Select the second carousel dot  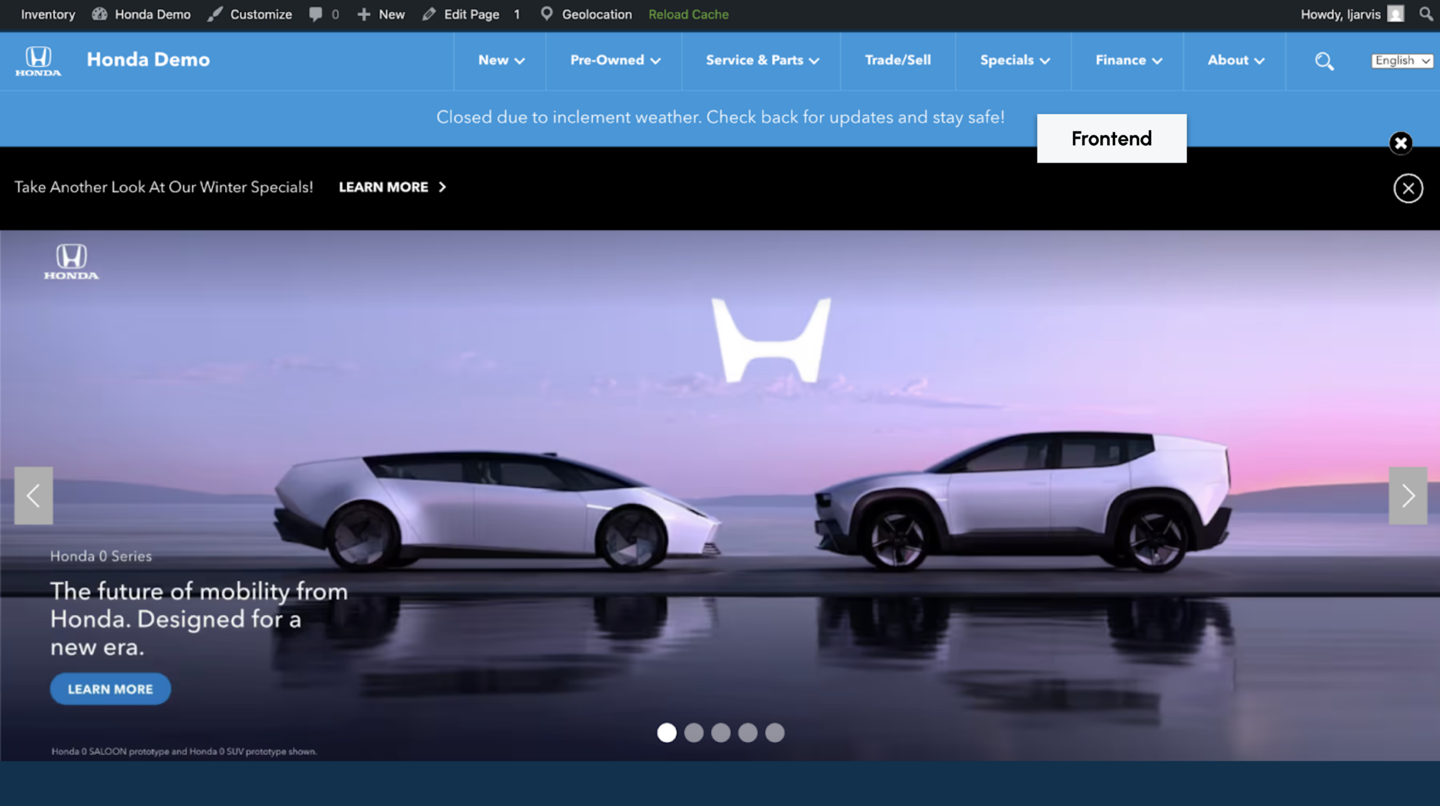pyautogui.click(x=694, y=732)
